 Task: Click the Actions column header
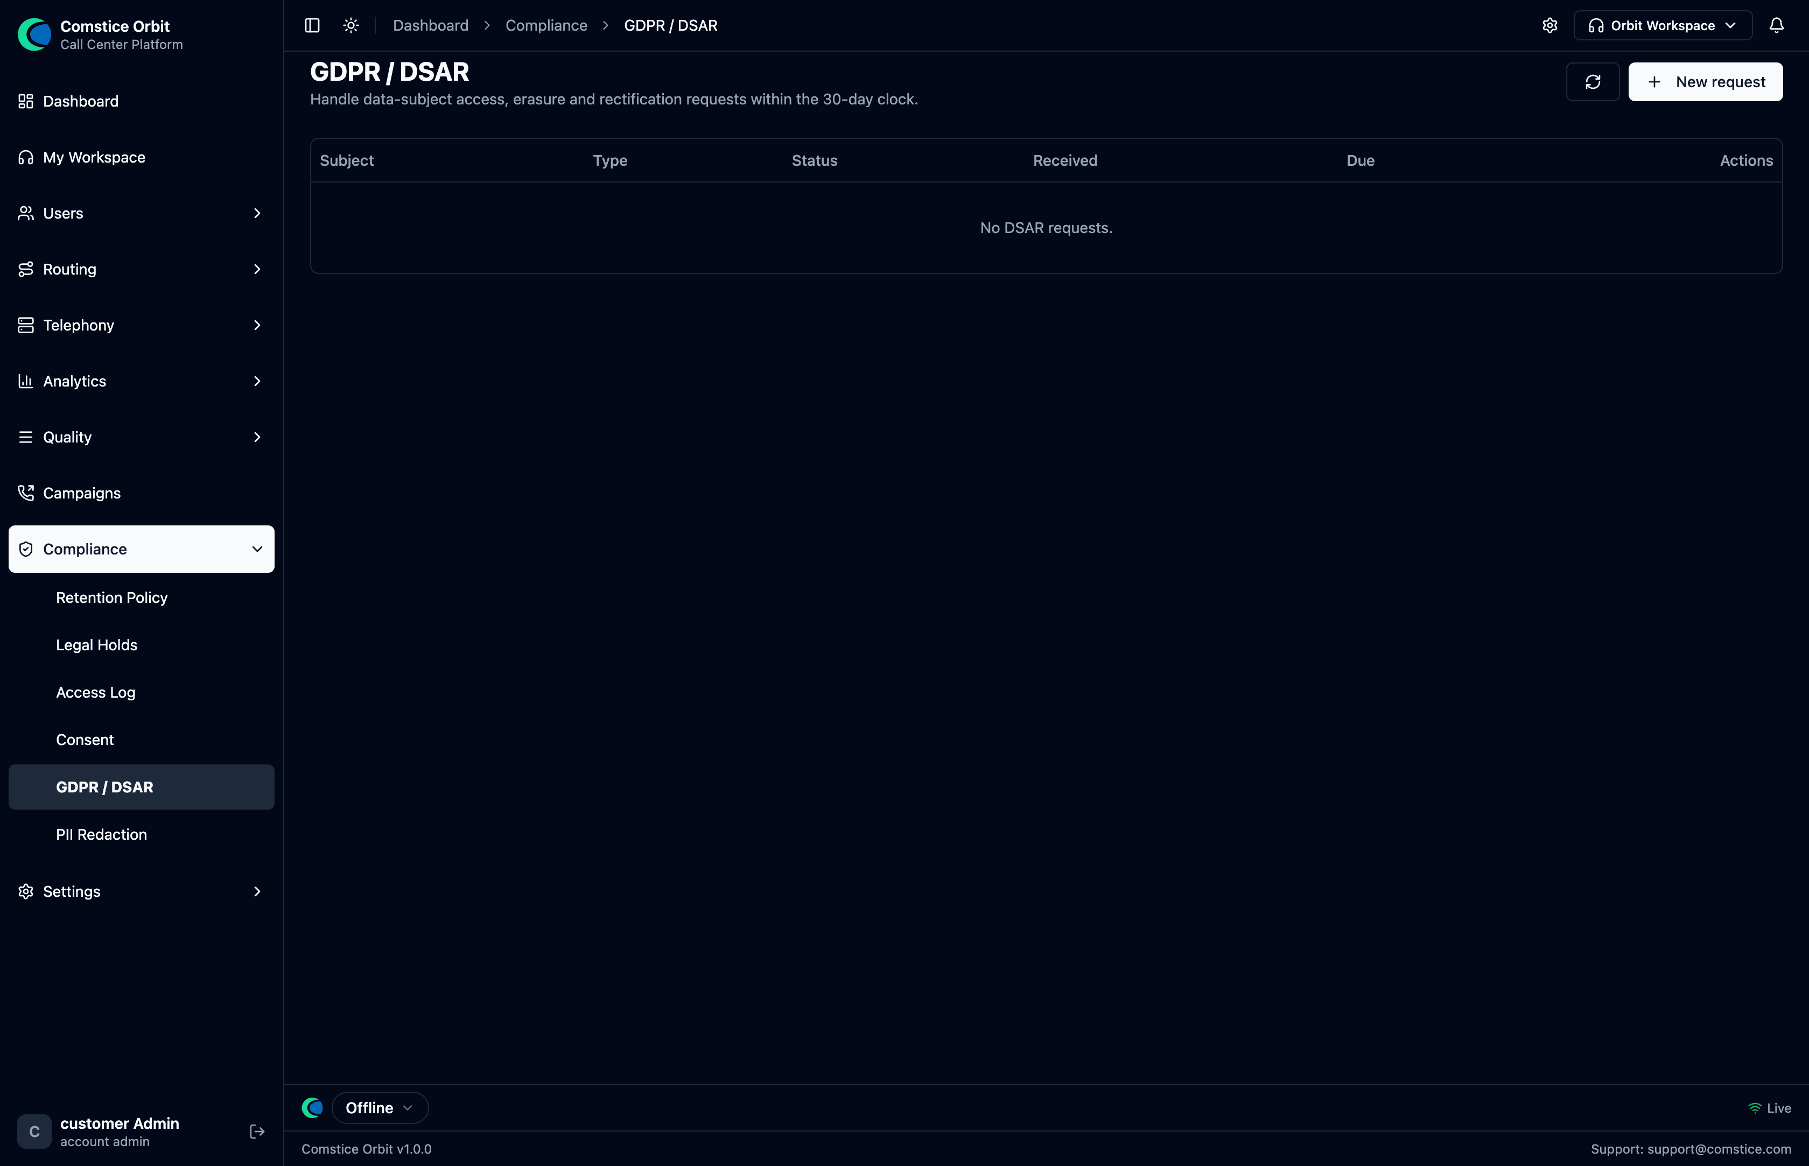(x=1745, y=160)
